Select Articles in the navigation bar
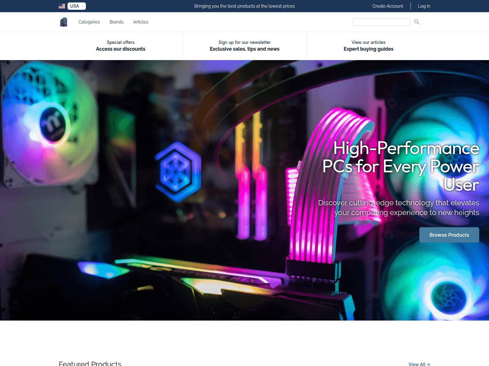This screenshot has width=489, height=366. tap(141, 22)
